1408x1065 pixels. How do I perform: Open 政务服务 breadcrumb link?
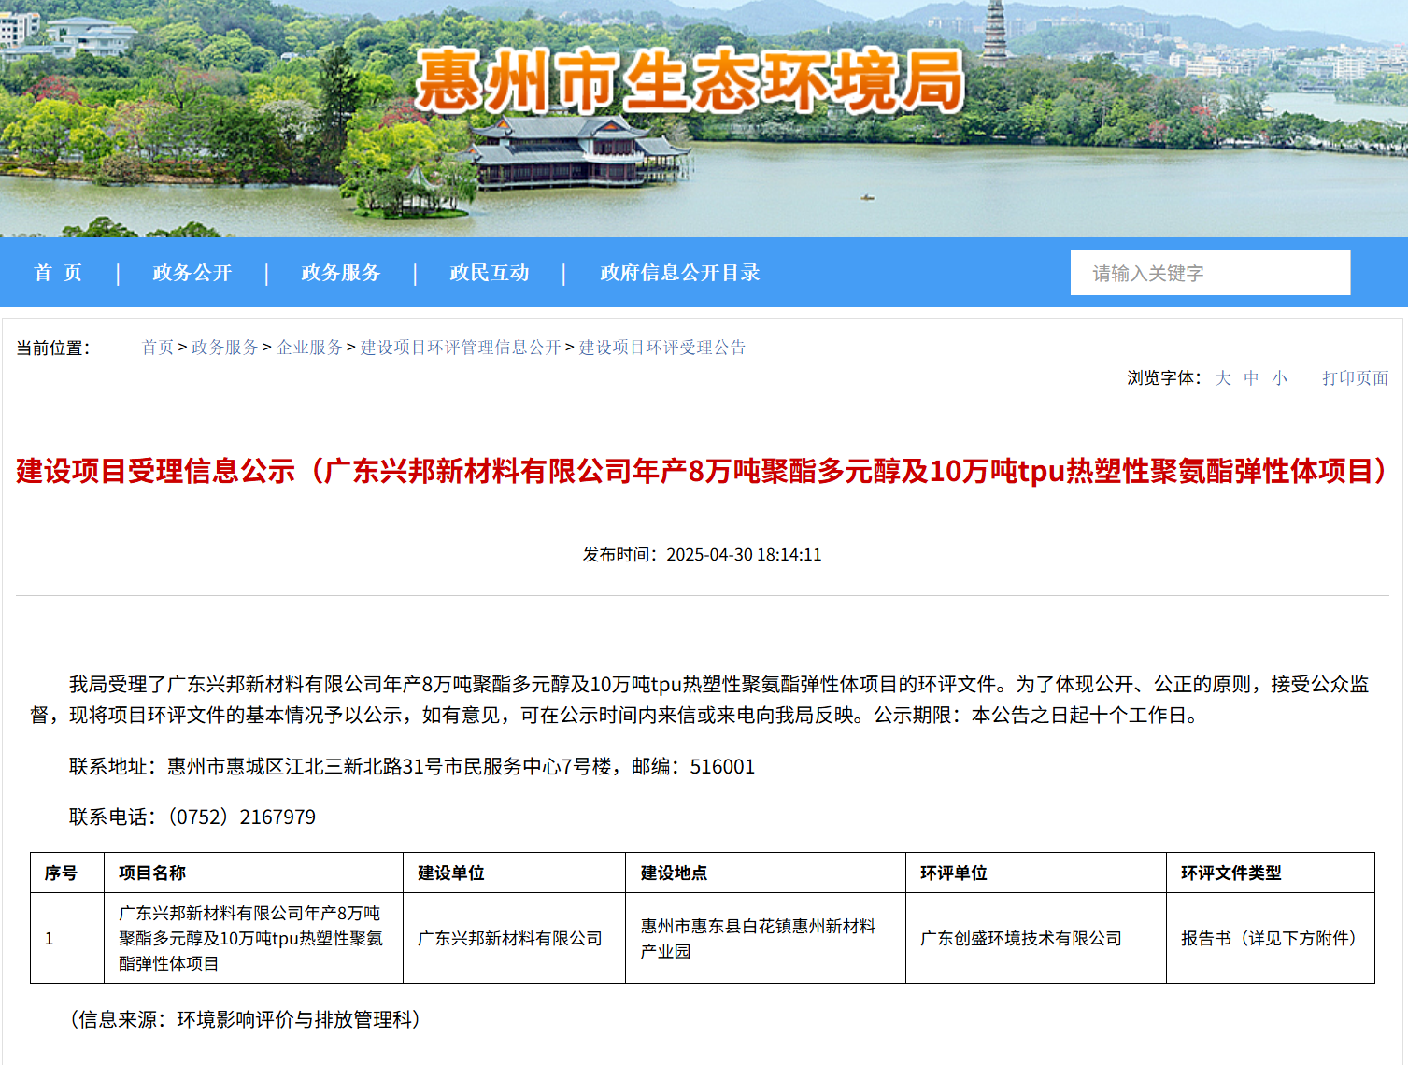224,348
